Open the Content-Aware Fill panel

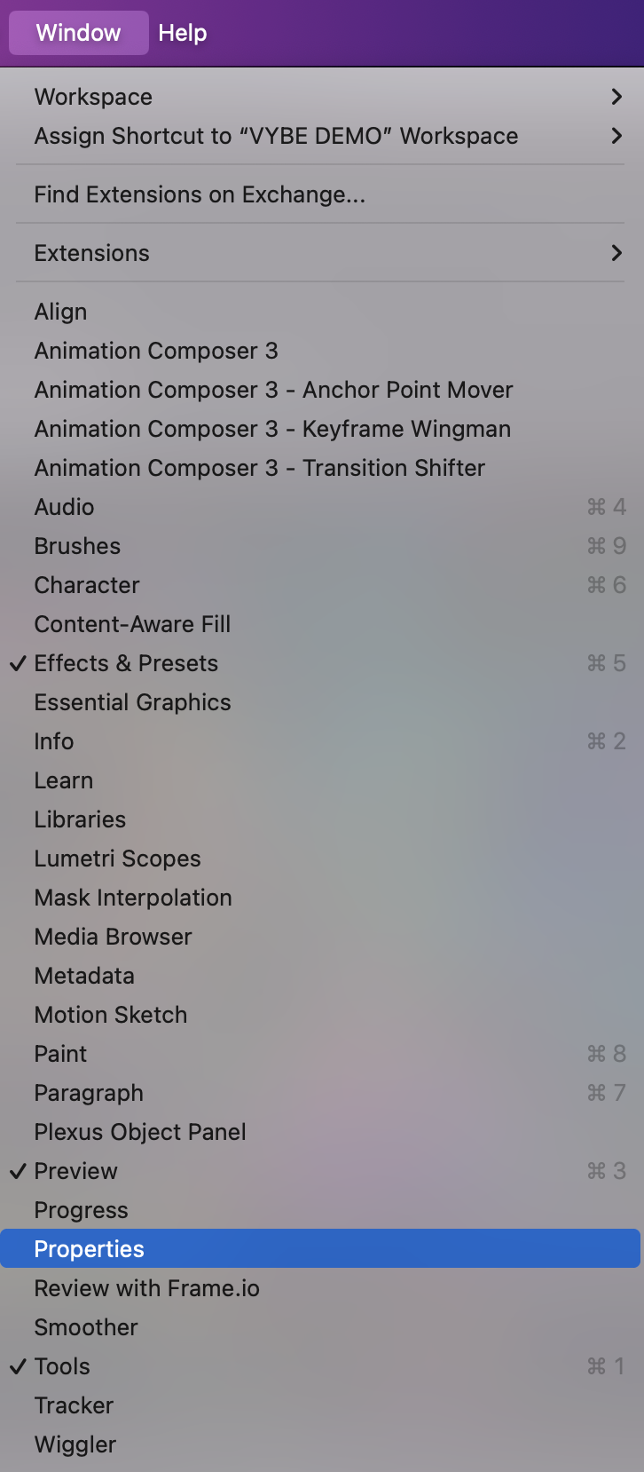320,624
